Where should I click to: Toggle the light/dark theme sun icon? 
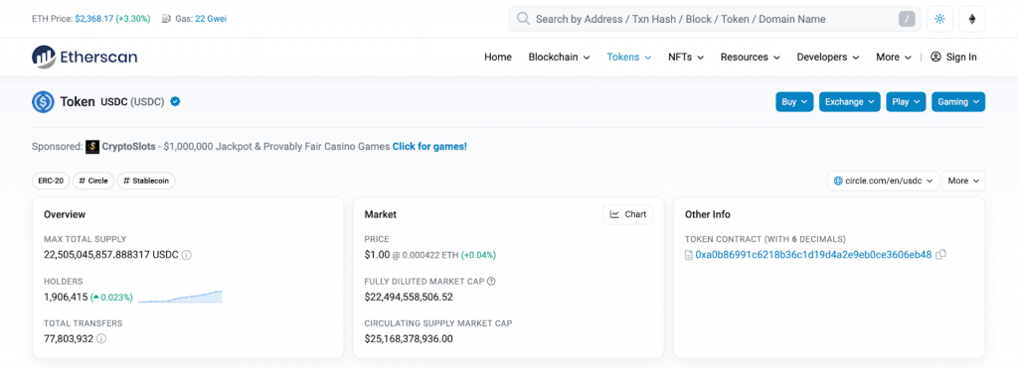pos(939,19)
